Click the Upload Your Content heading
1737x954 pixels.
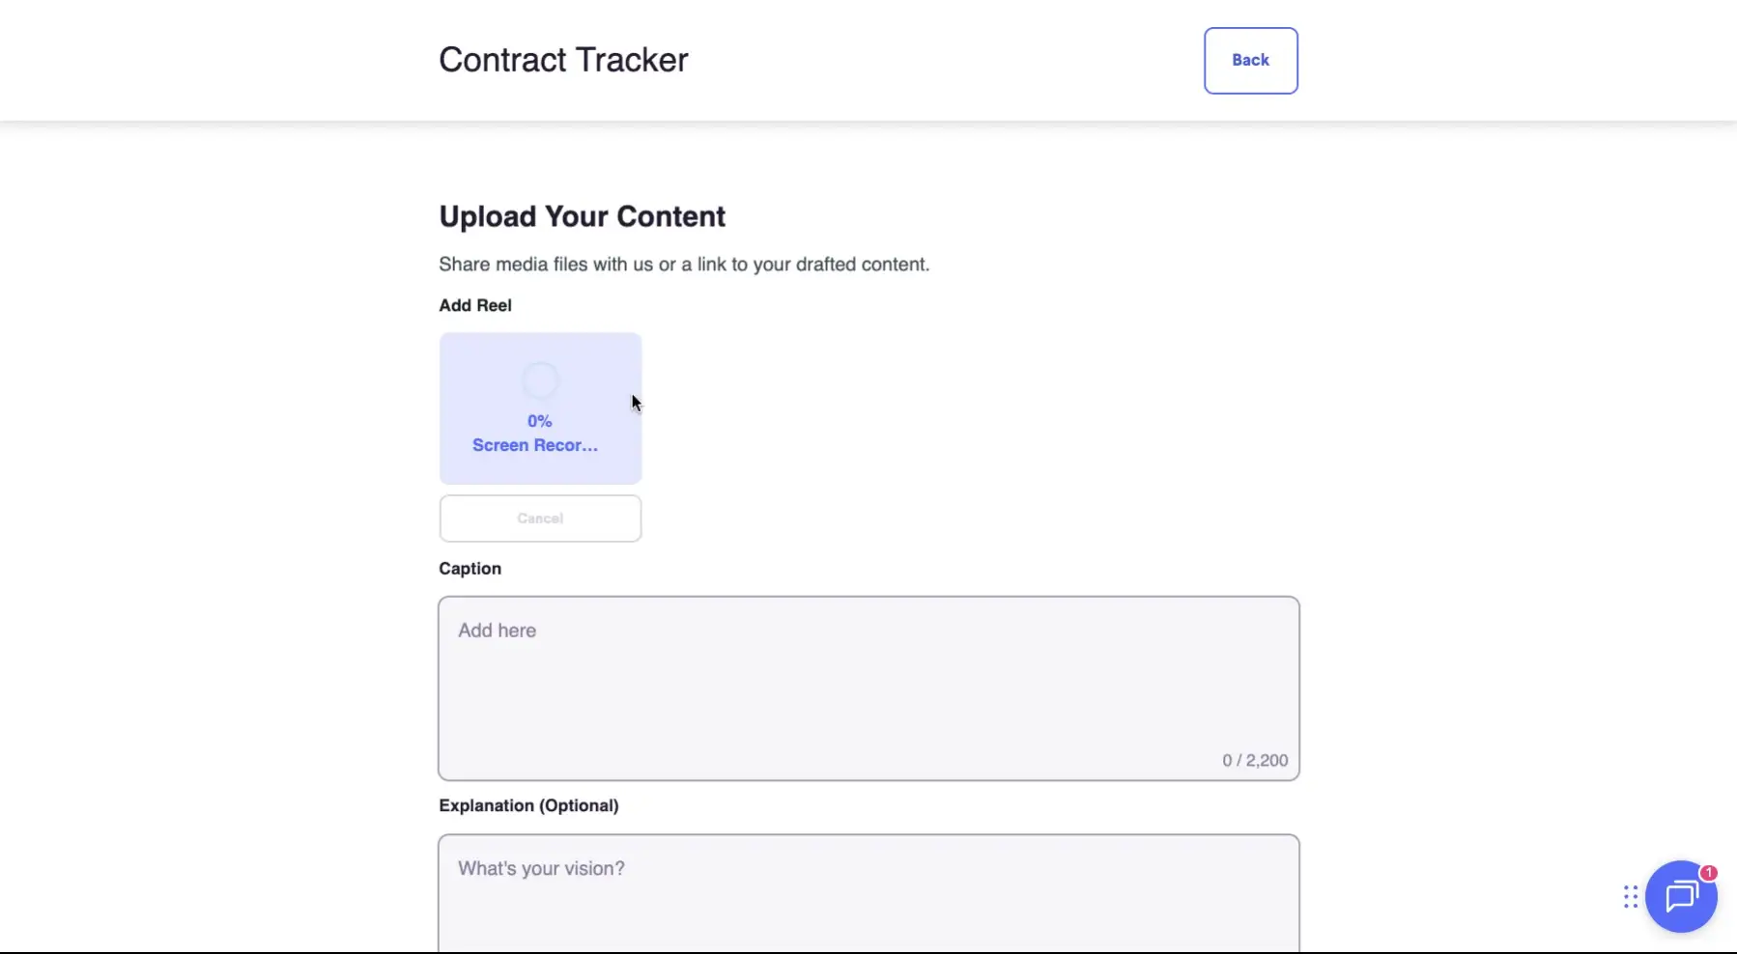tap(582, 215)
